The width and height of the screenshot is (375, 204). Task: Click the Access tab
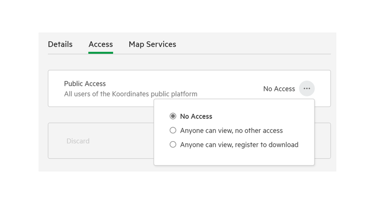point(101,44)
